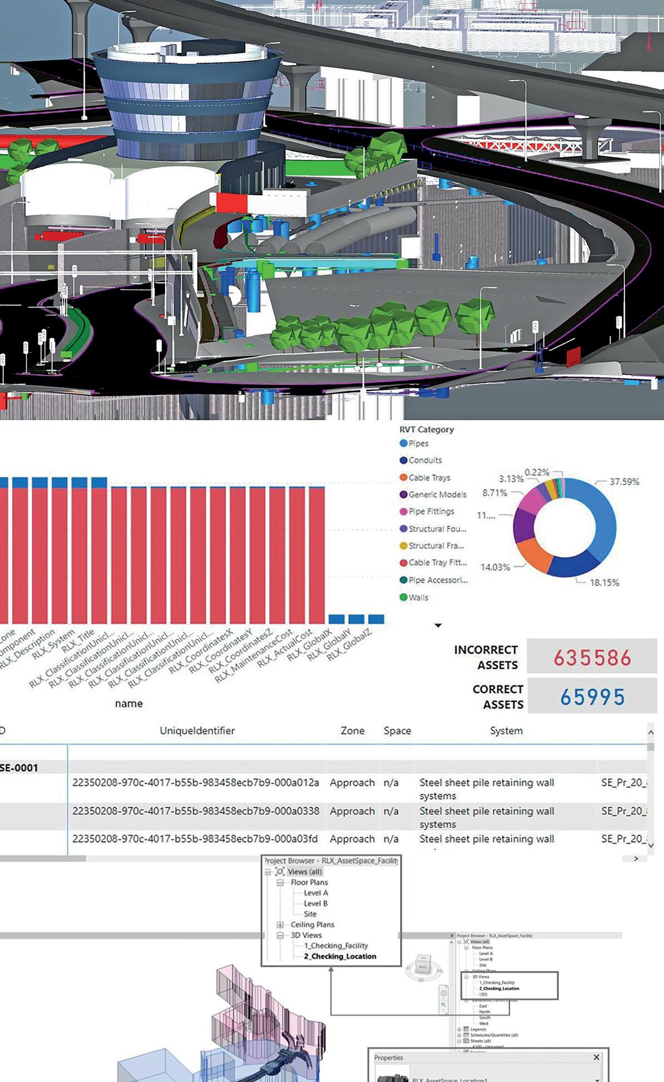This screenshot has height=1082, width=664.
Task: Select identifier cell ending in 000a0338
Action: click(x=196, y=811)
